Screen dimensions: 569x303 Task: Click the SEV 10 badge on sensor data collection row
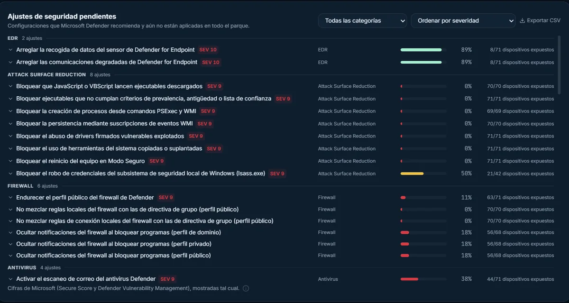(x=208, y=50)
